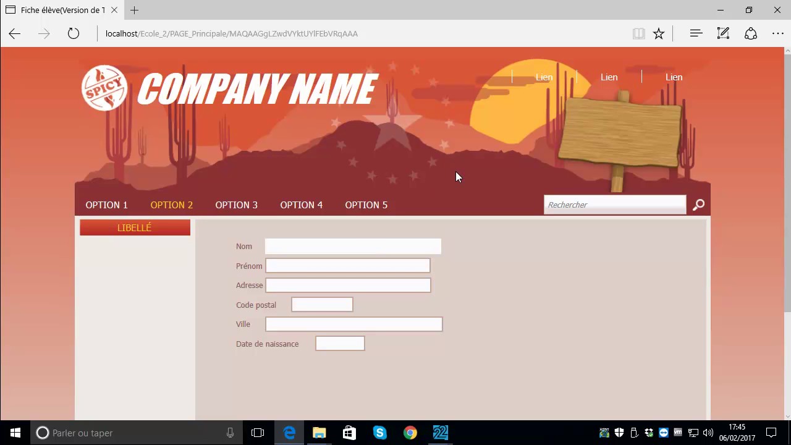Screen dimensions: 791x445
Task: Click the Rechercher search box
Action: 615,205
